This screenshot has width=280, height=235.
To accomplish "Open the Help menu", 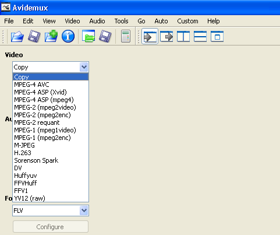I will 214,21.
